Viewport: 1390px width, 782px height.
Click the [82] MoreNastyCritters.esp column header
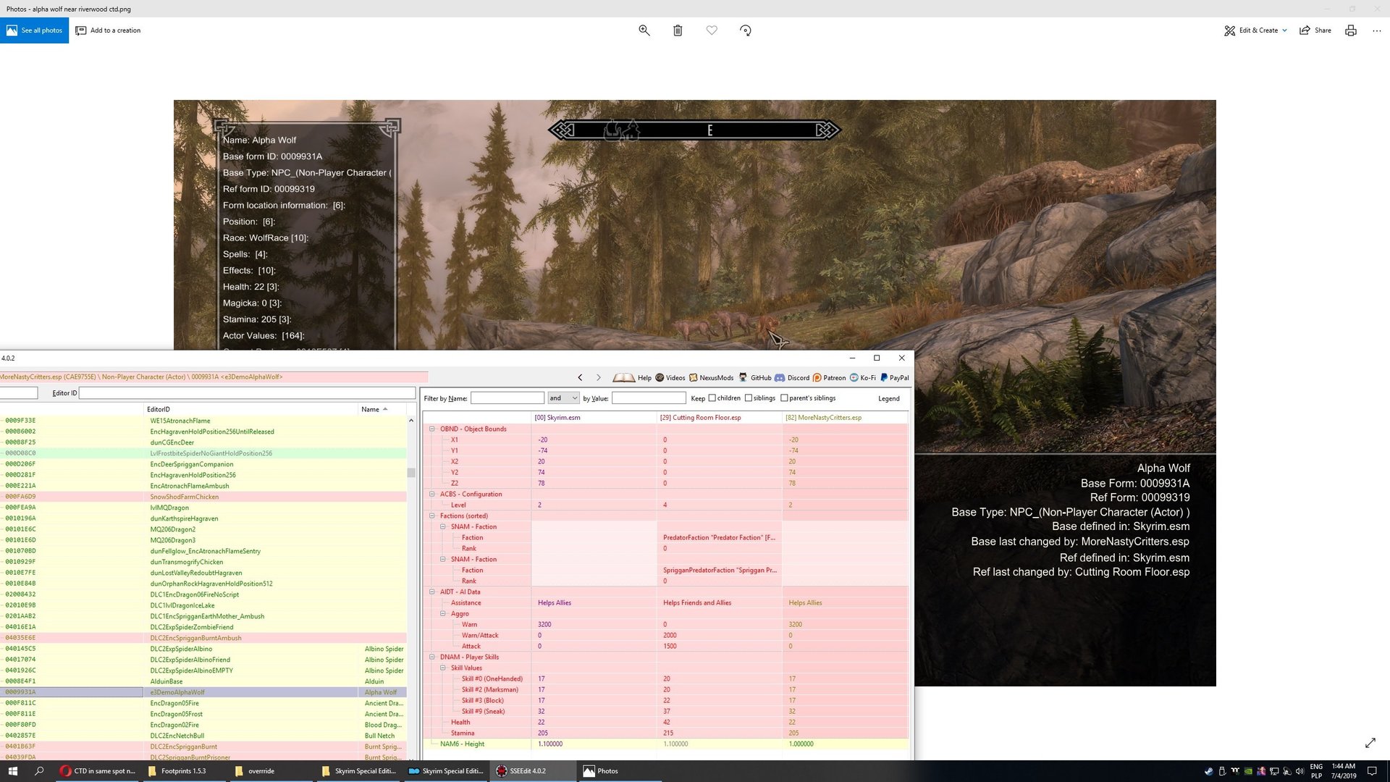click(845, 418)
